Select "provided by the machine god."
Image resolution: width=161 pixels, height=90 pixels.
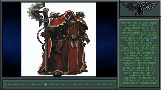pos(139,45)
